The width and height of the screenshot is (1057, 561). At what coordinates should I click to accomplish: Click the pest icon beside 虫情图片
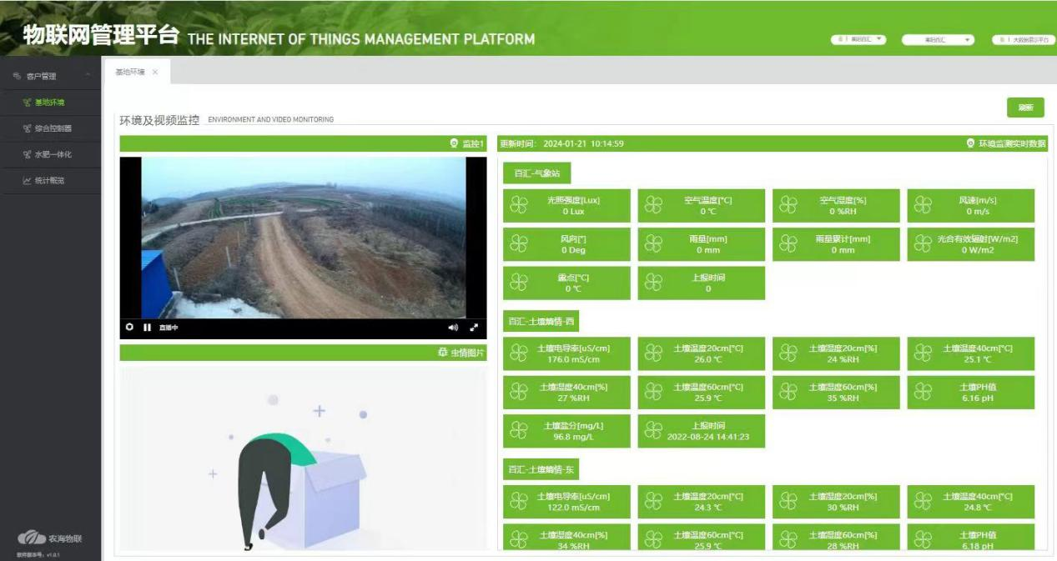442,353
